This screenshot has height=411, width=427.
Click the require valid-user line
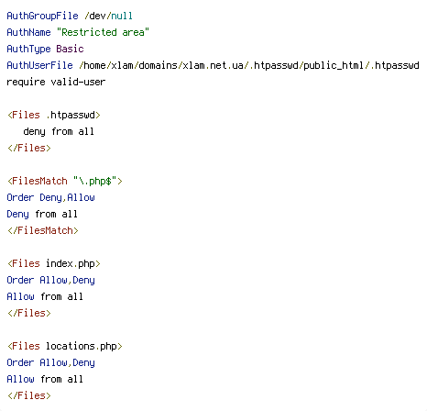click(x=56, y=82)
